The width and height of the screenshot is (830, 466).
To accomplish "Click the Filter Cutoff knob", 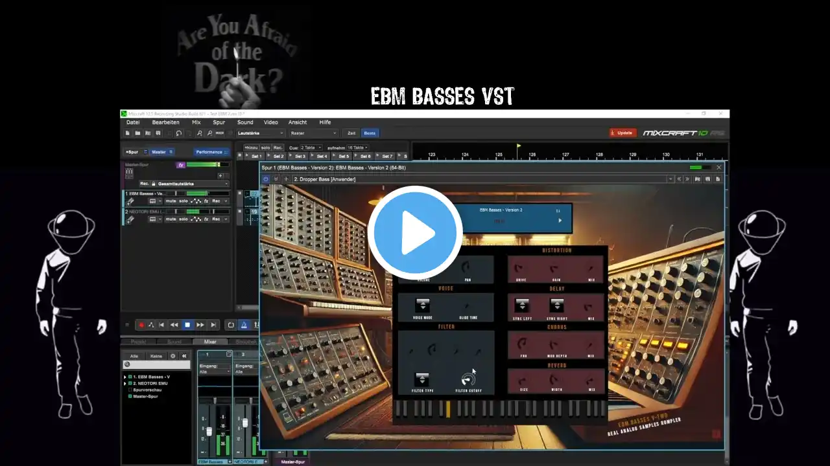I will (468, 379).
